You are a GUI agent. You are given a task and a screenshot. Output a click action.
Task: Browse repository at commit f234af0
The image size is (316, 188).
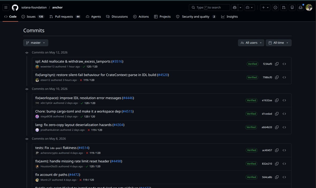tap(284, 64)
